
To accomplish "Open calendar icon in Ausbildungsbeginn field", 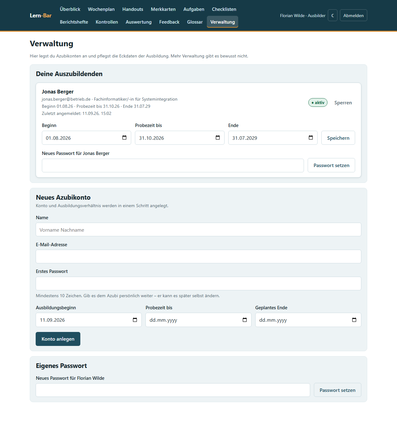I will [135, 320].
